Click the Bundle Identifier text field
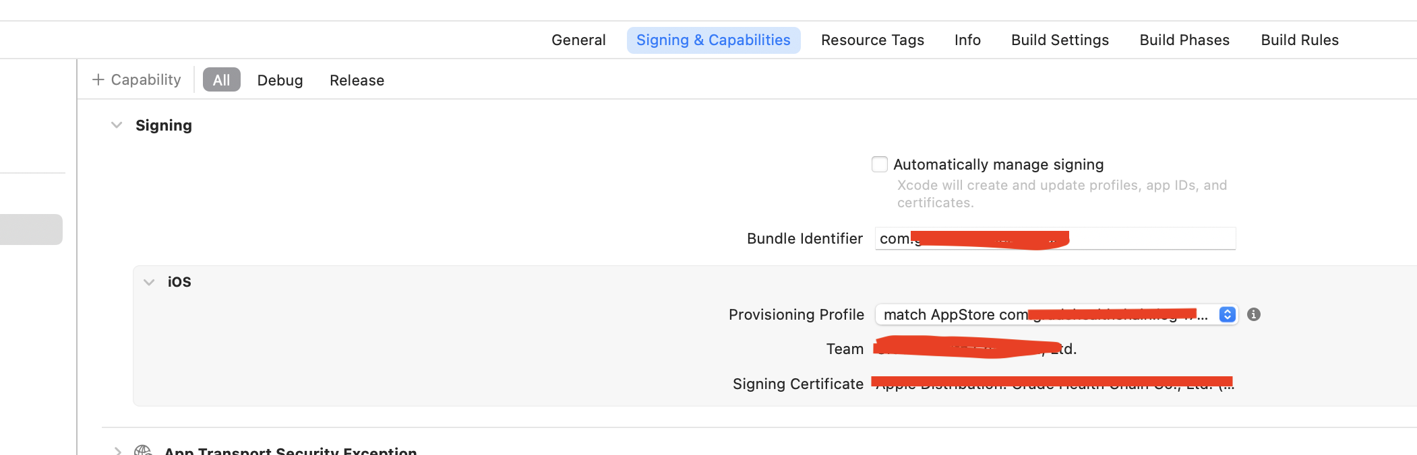Viewport: 1417px width, 455px height. pos(1146,238)
